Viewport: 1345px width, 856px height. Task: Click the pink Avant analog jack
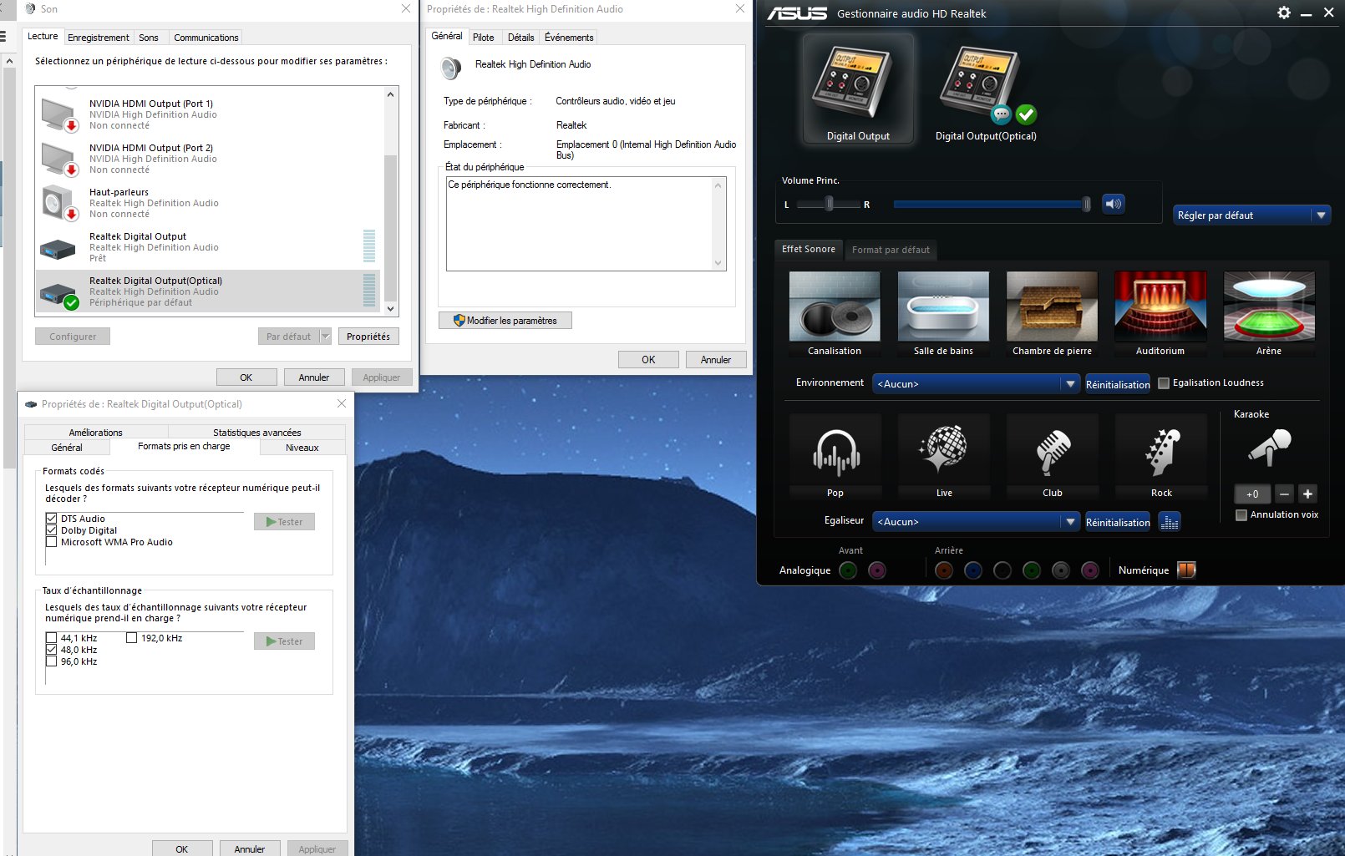tap(877, 570)
